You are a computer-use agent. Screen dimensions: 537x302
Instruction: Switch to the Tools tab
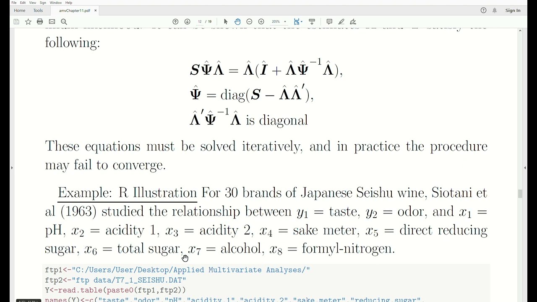tap(38, 10)
